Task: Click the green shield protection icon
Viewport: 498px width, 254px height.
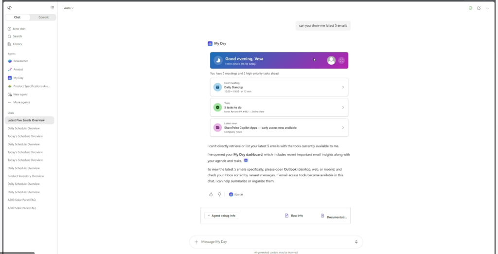Action: pos(470,8)
